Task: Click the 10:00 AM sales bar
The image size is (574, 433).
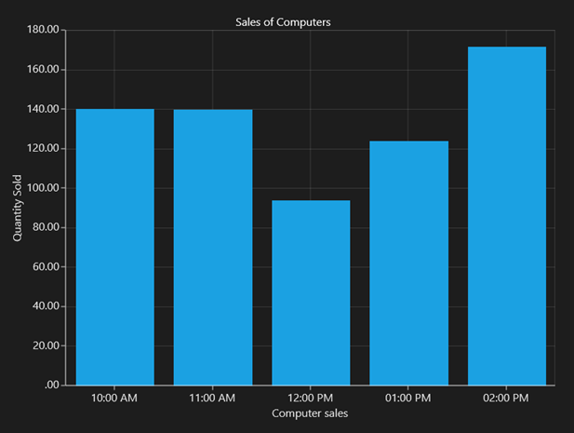Action: (x=115, y=247)
